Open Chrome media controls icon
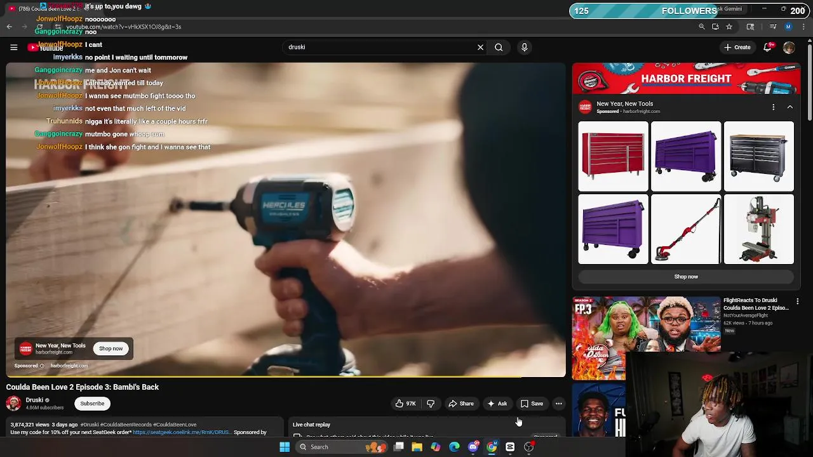This screenshot has width=813, height=457. [773, 27]
